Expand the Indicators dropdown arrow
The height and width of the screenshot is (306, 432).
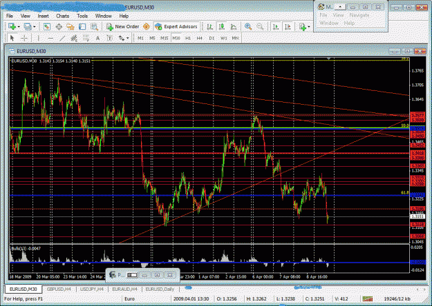click(x=309, y=27)
